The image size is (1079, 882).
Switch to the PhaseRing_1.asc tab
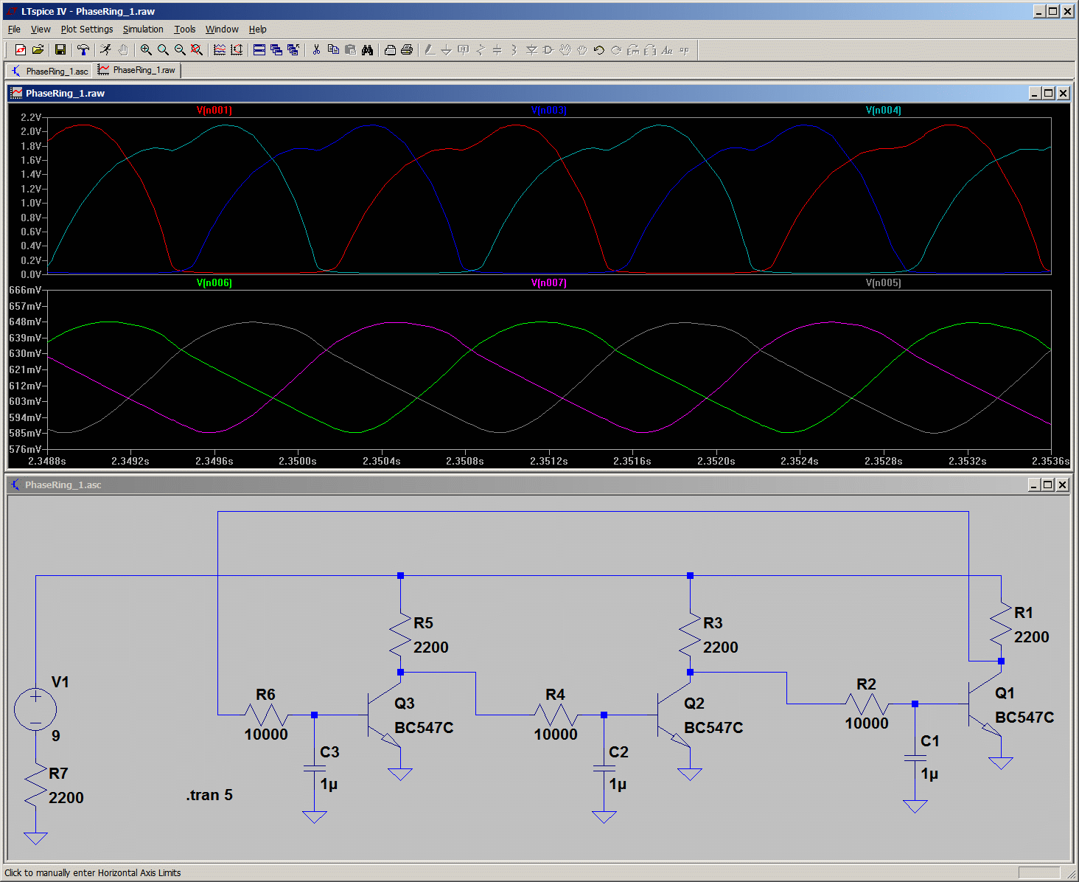(x=50, y=71)
